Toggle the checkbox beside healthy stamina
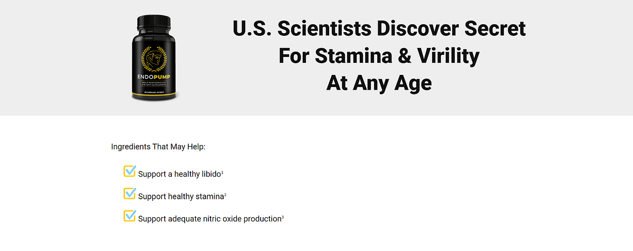Screen dimensions: 633x251 click(x=130, y=194)
